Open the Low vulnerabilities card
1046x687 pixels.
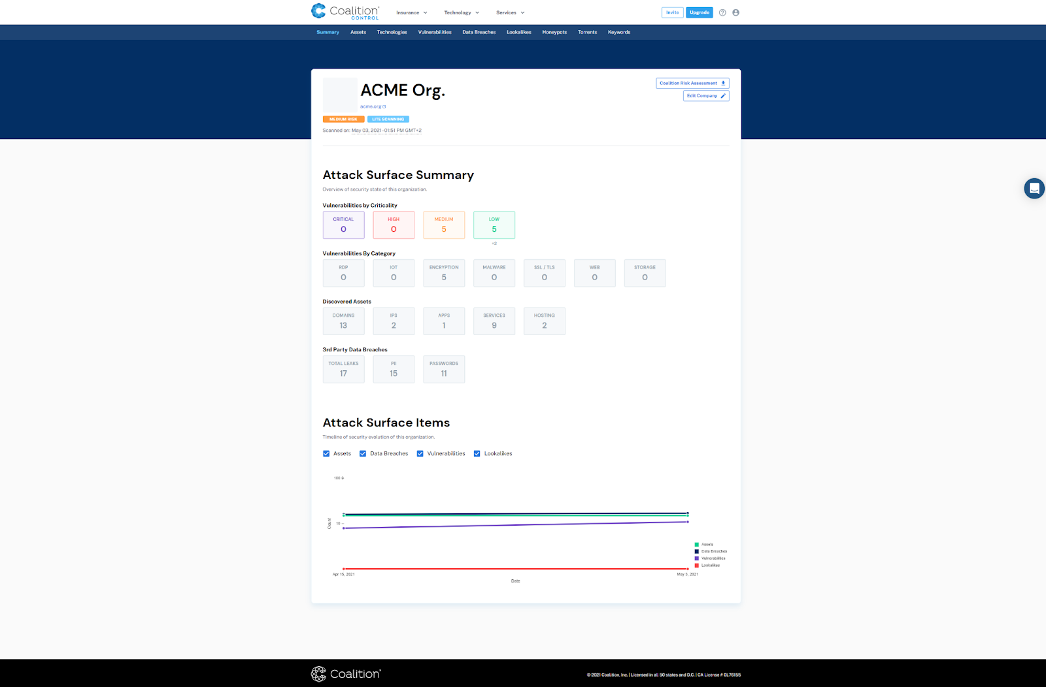point(494,225)
